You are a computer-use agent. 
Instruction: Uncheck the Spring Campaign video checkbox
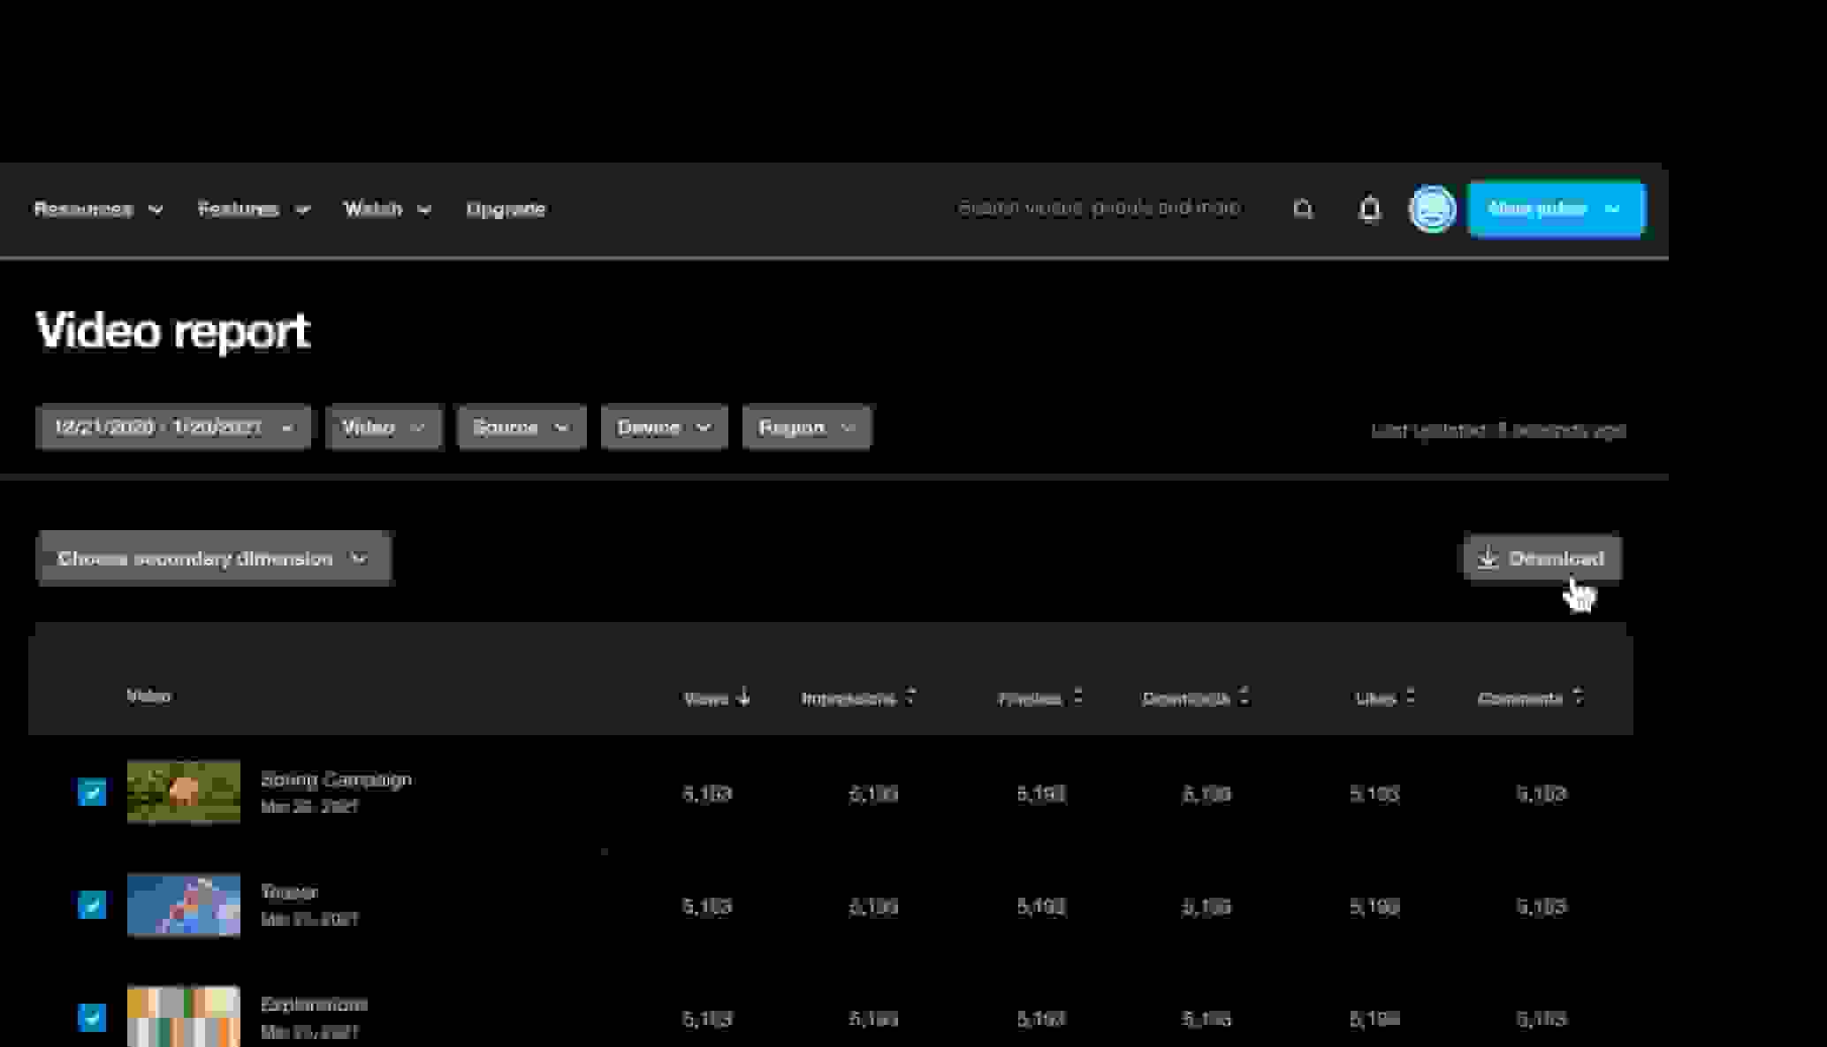click(92, 792)
